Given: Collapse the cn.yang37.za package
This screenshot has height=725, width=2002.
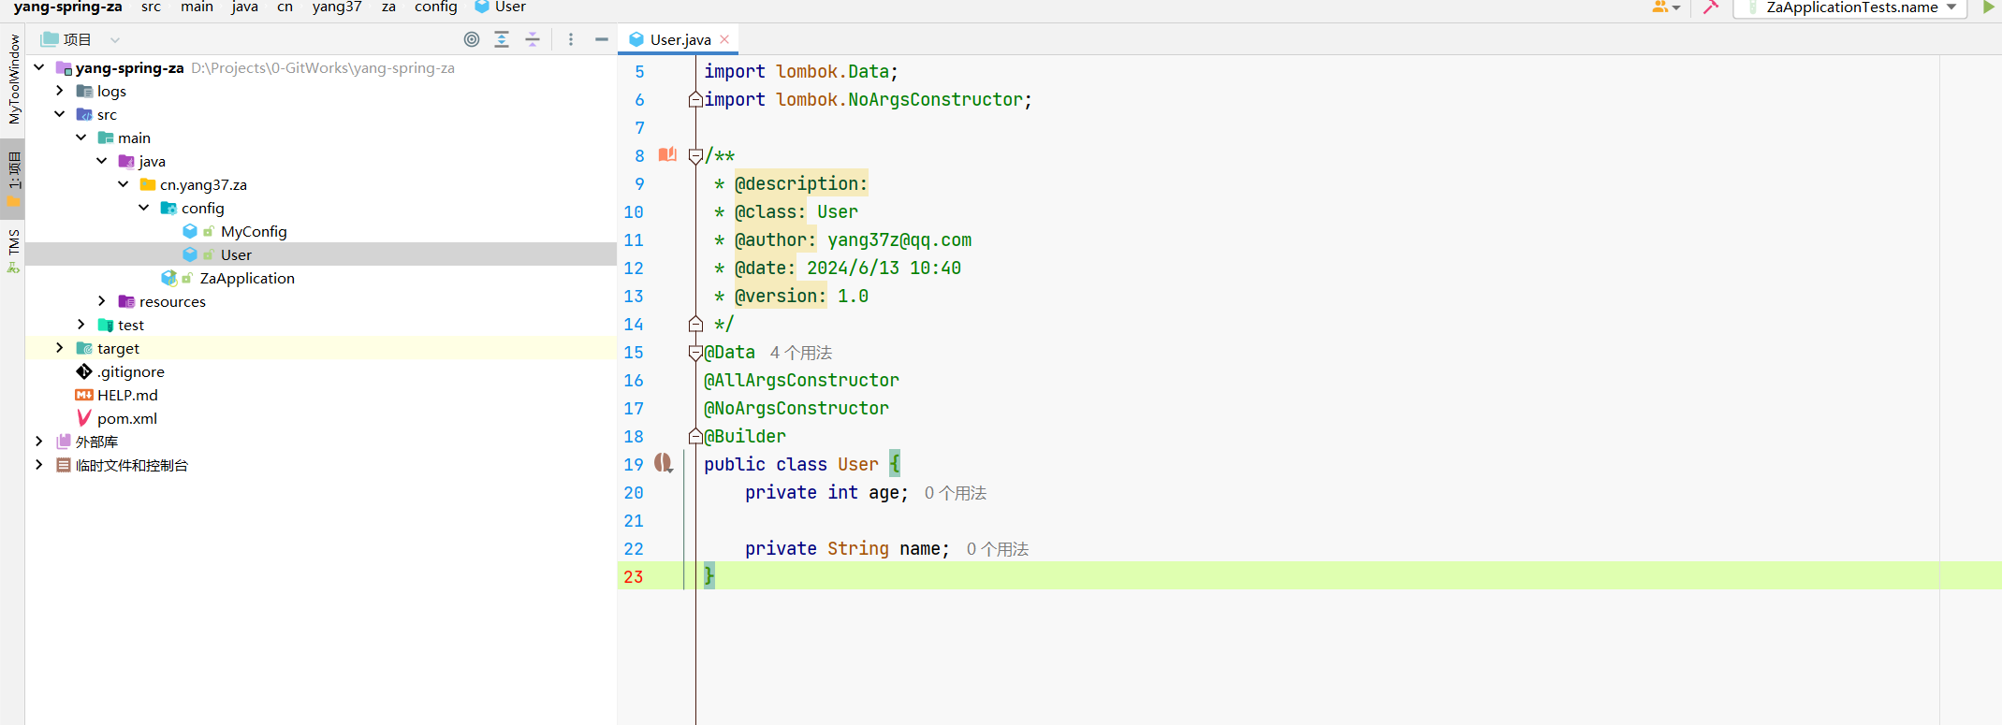Looking at the screenshot, I should [124, 184].
